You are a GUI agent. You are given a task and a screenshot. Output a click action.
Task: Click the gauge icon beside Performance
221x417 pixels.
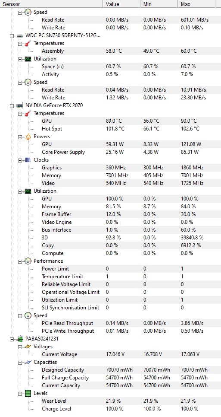(28, 261)
